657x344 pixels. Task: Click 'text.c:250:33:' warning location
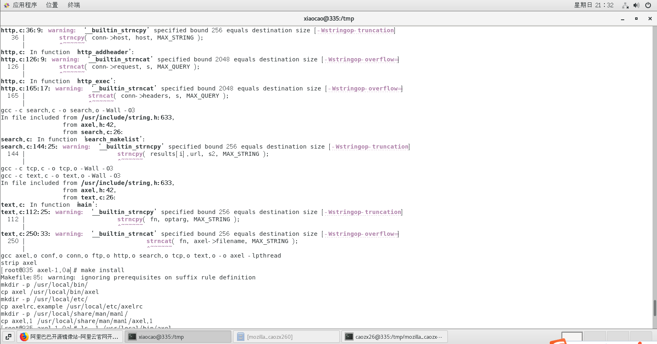coord(25,234)
